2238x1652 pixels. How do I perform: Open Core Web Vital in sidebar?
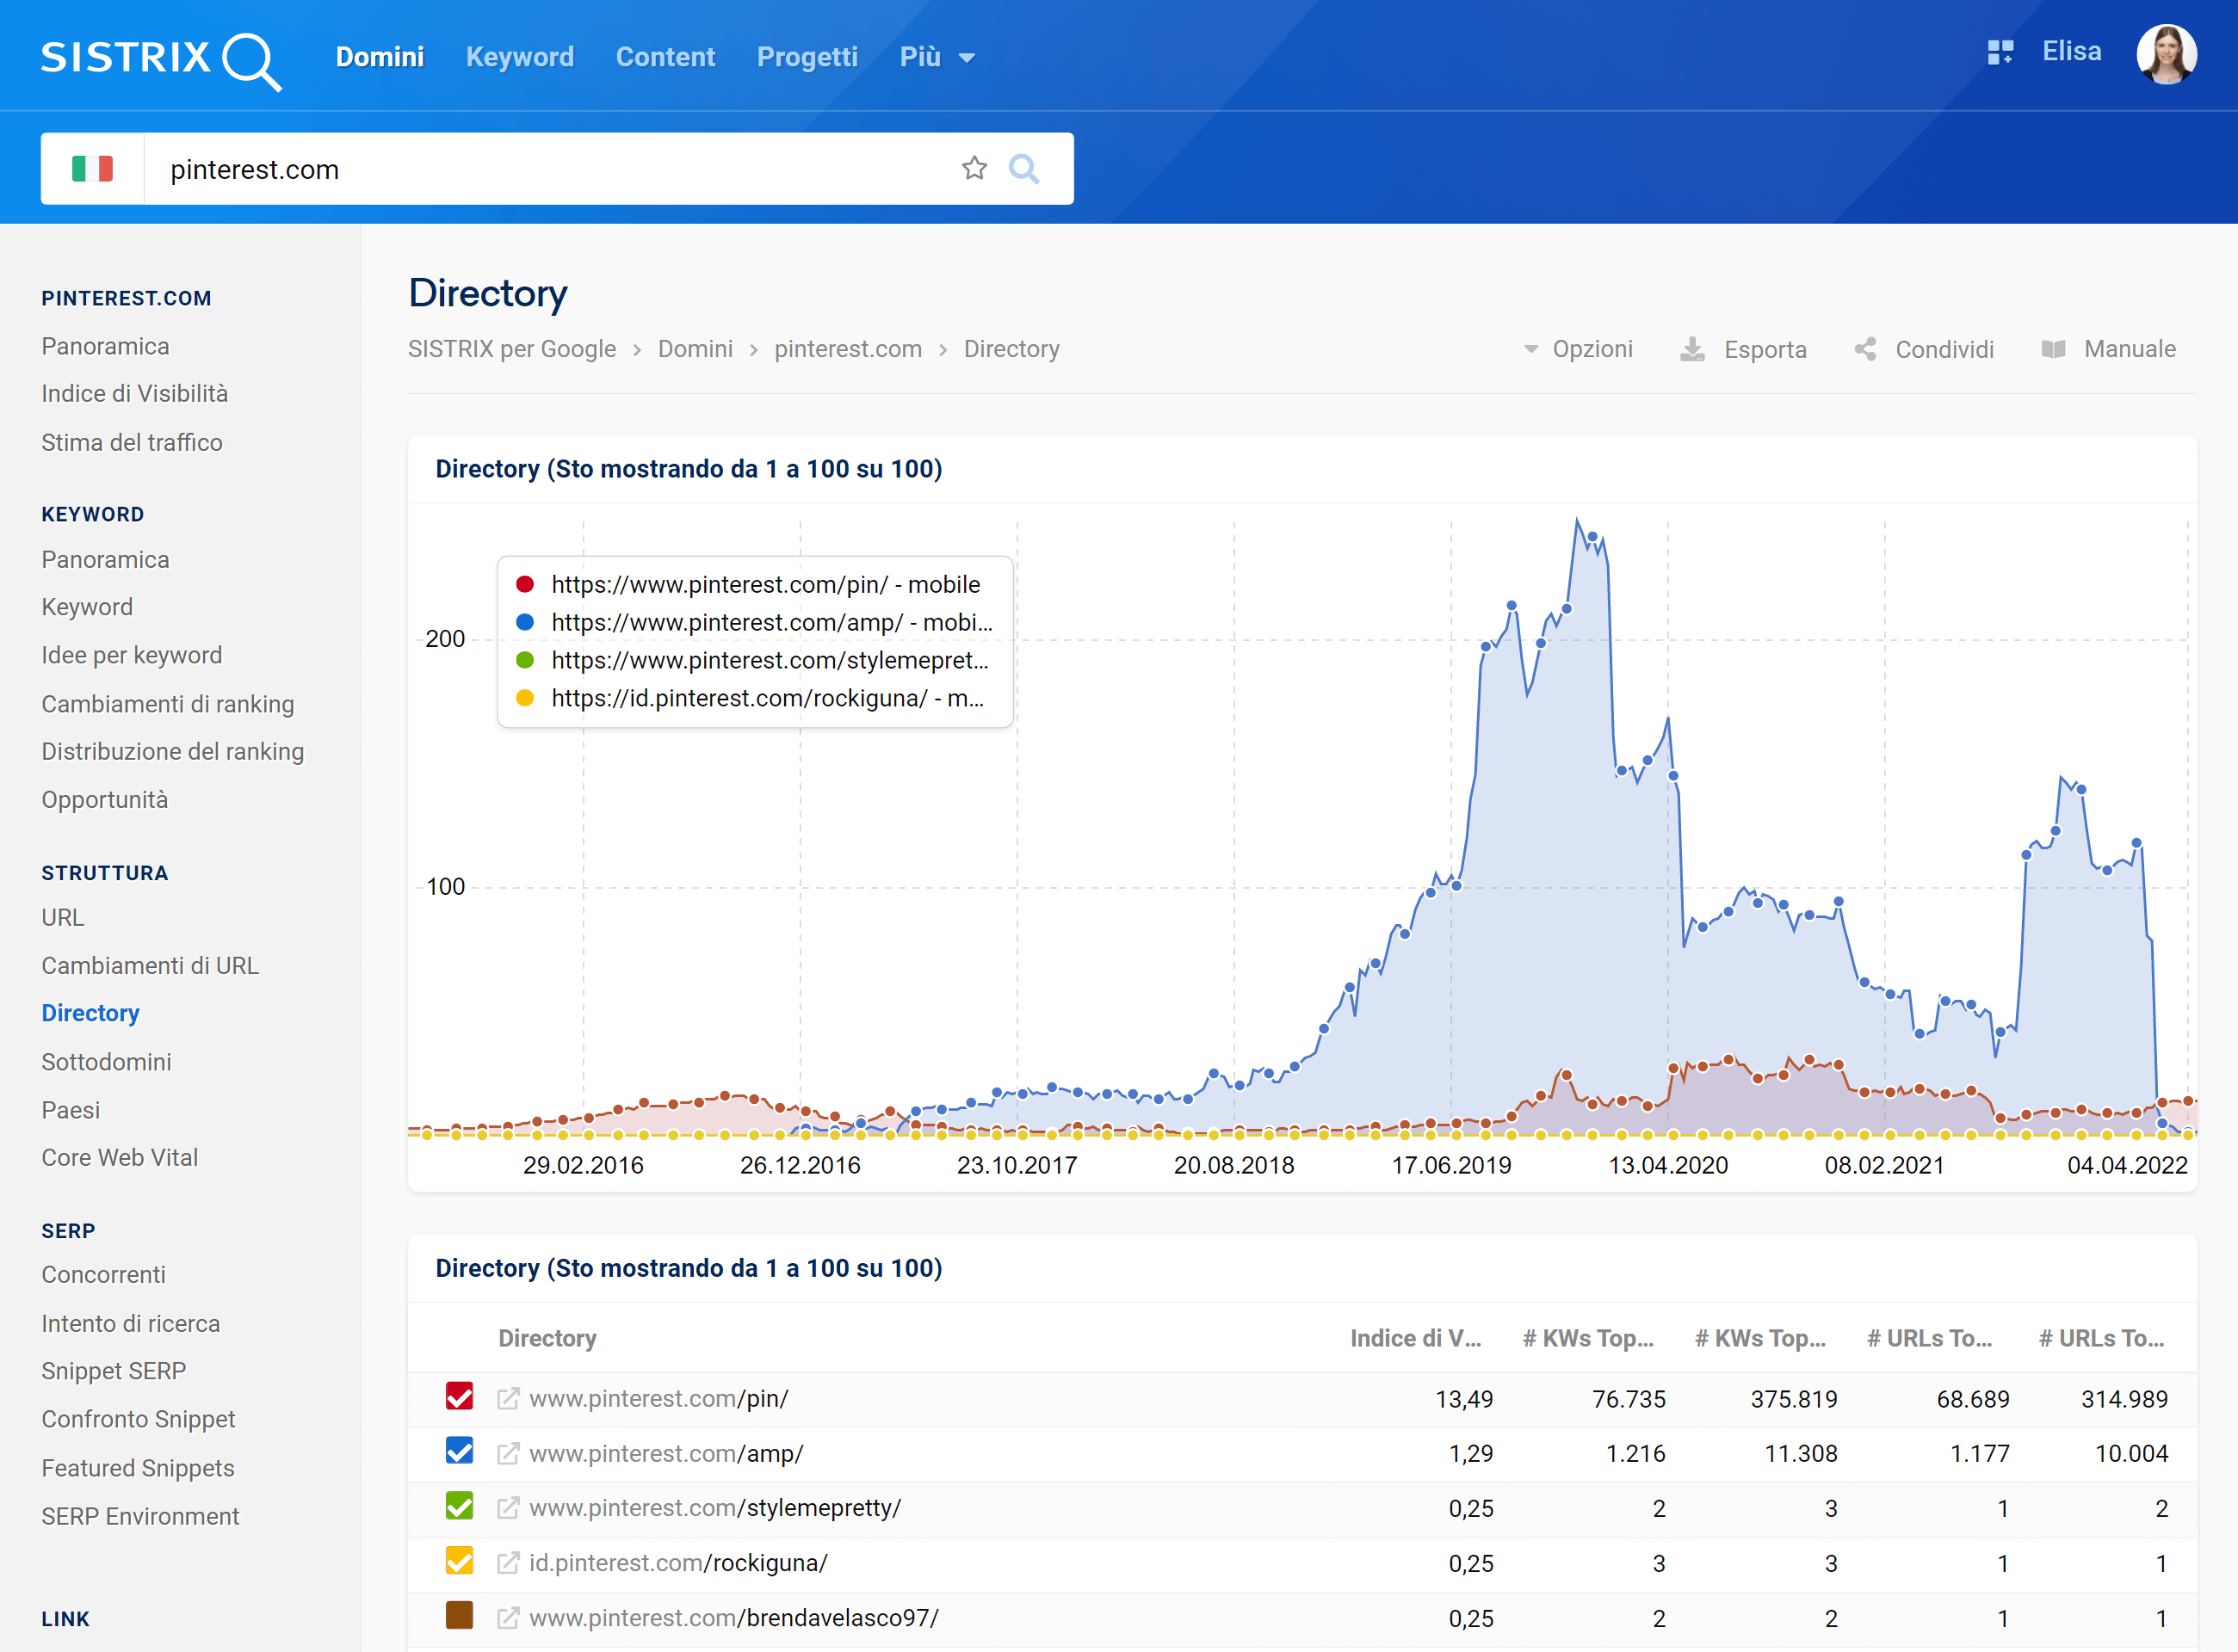tap(120, 1157)
